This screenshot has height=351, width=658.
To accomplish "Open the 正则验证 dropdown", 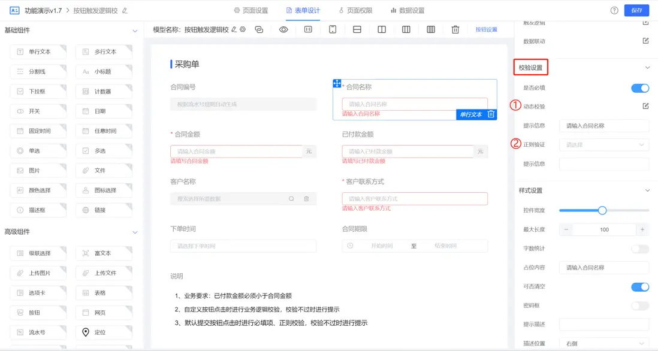I will pos(603,144).
